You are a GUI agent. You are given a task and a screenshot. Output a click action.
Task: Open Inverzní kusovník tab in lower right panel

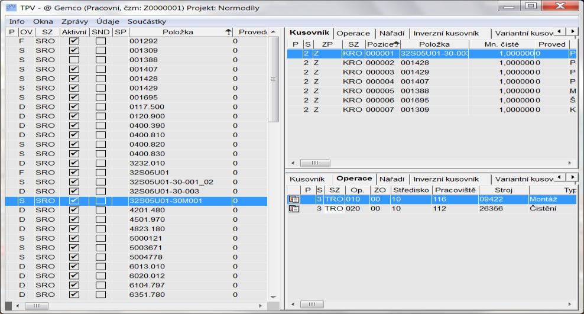click(446, 179)
